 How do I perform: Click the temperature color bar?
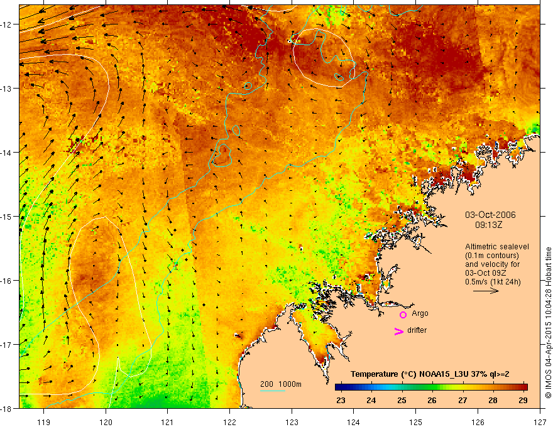click(x=431, y=387)
